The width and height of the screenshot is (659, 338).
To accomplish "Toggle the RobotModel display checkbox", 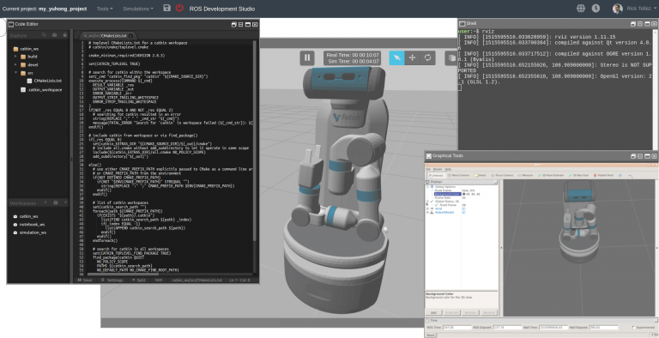I will click(x=463, y=212).
